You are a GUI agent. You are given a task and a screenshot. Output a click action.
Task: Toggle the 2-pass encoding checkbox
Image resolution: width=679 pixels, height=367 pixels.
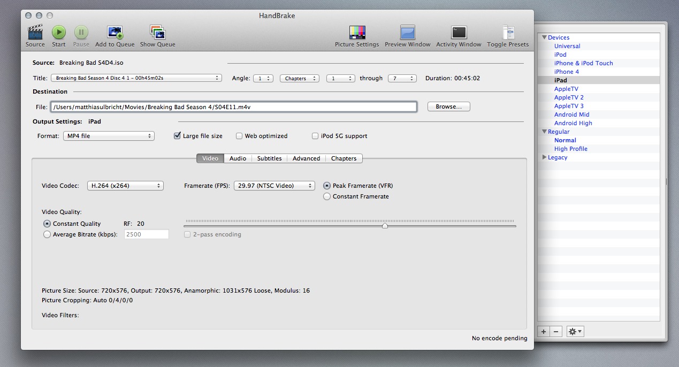[x=187, y=234]
